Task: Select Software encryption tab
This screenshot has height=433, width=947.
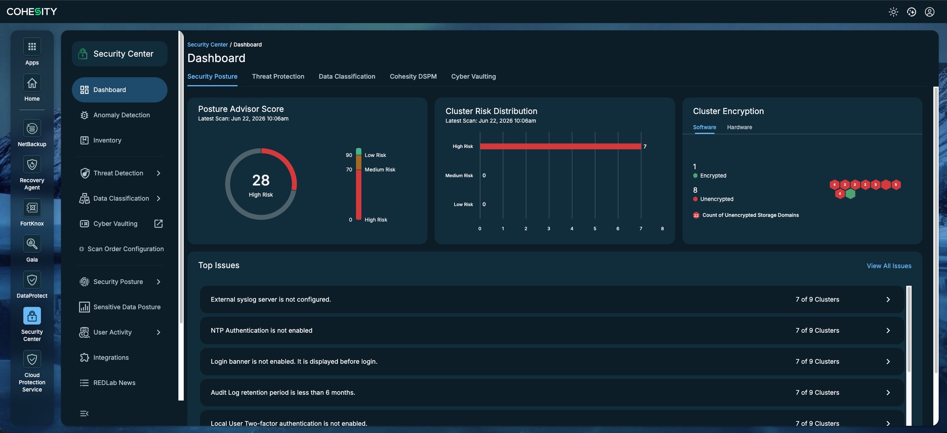Action: point(704,127)
